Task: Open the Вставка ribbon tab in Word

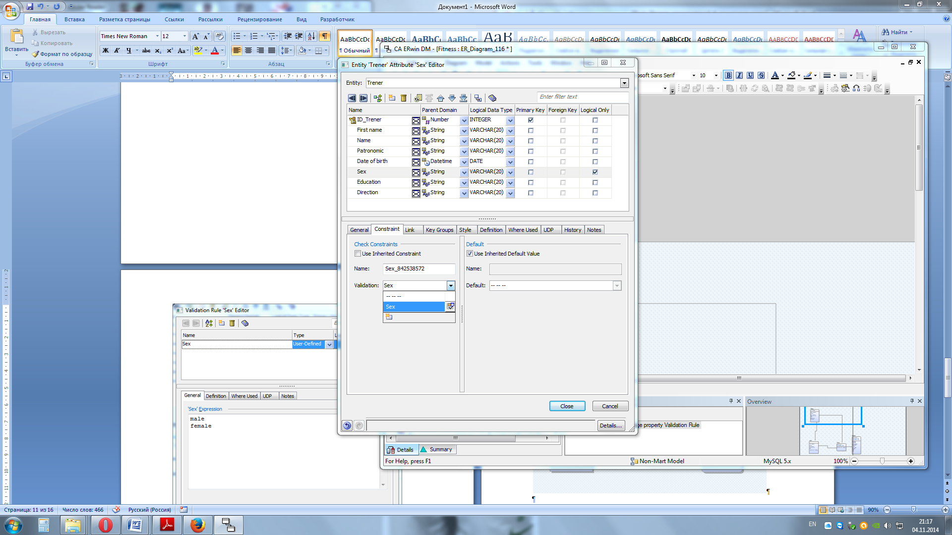Action: (74, 19)
